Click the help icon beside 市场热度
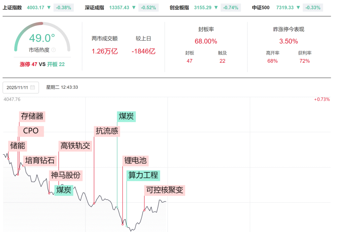The height and width of the screenshot is (232, 338). click(53, 50)
